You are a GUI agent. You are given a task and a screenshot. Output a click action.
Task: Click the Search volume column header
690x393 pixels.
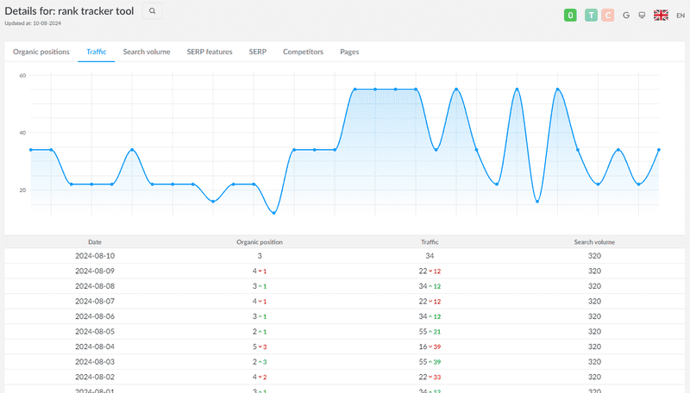(x=594, y=242)
